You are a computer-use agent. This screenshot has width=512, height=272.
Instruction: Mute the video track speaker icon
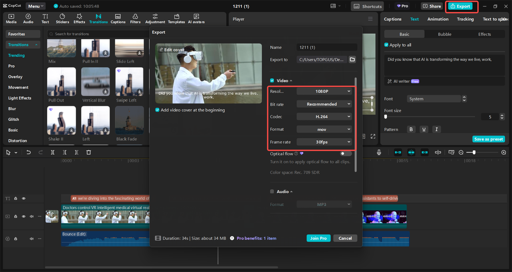pyautogui.click(x=32, y=216)
